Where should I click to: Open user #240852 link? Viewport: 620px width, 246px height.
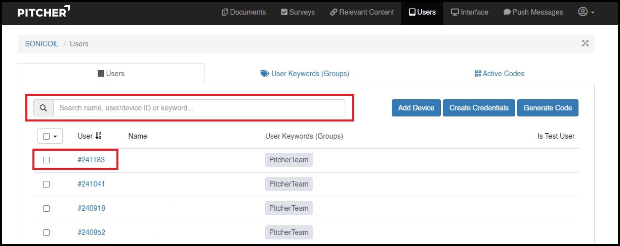[91, 232]
